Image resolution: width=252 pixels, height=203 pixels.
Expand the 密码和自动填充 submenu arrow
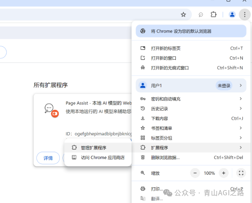241,98
